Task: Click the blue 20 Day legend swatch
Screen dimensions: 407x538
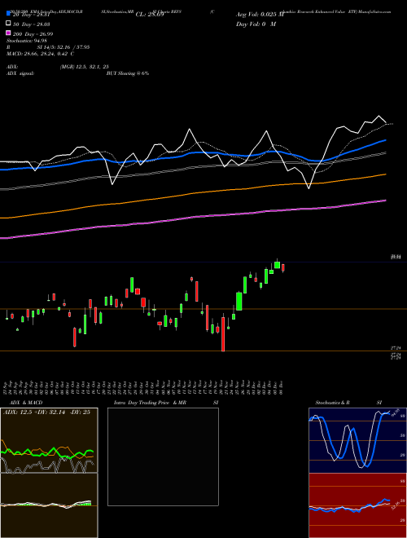Action: 9,14
